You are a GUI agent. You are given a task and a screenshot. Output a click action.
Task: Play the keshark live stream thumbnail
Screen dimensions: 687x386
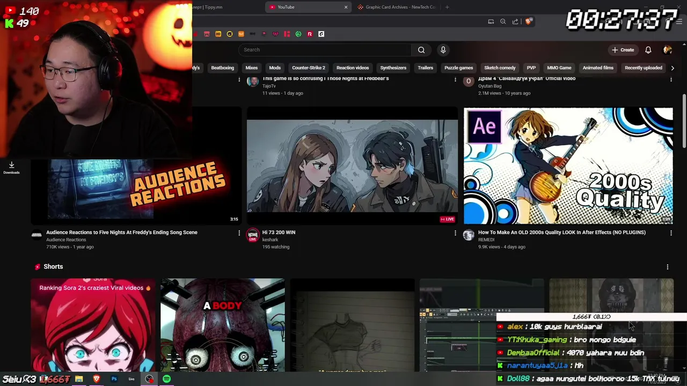click(352, 166)
